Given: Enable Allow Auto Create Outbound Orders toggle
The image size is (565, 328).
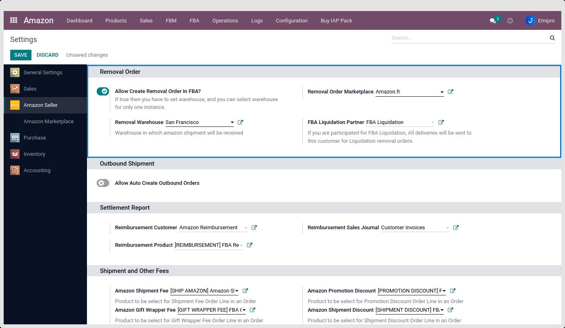Looking at the screenshot, I should (x=103, y=183).
